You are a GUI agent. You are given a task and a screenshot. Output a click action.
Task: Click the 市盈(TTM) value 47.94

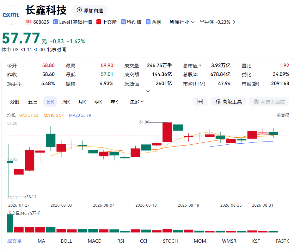(224, 84)
